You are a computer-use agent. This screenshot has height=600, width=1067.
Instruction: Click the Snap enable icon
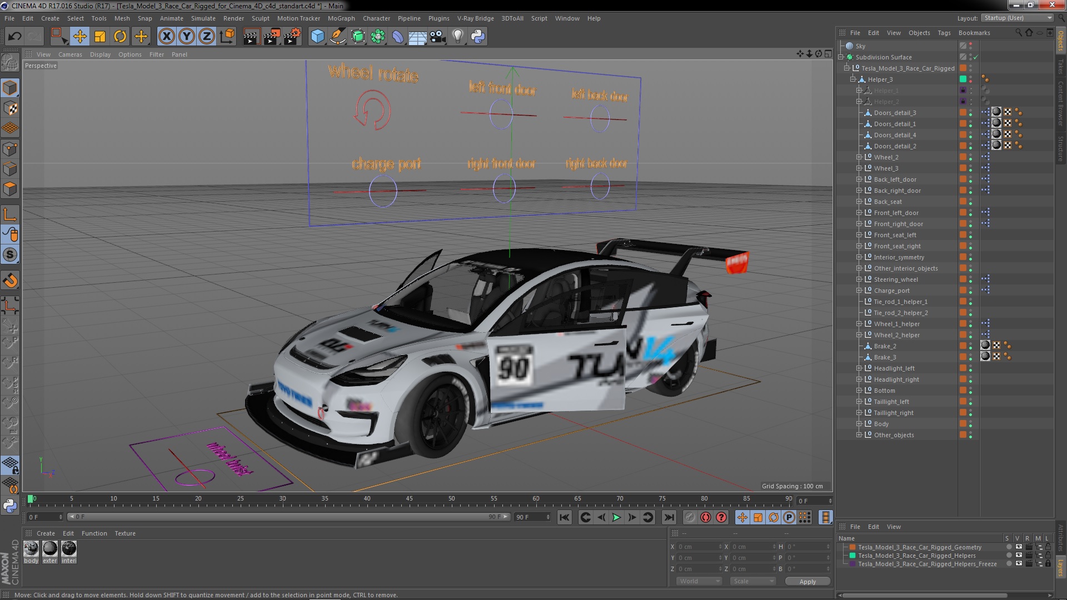pyautogui.click(x=10, y=281)
